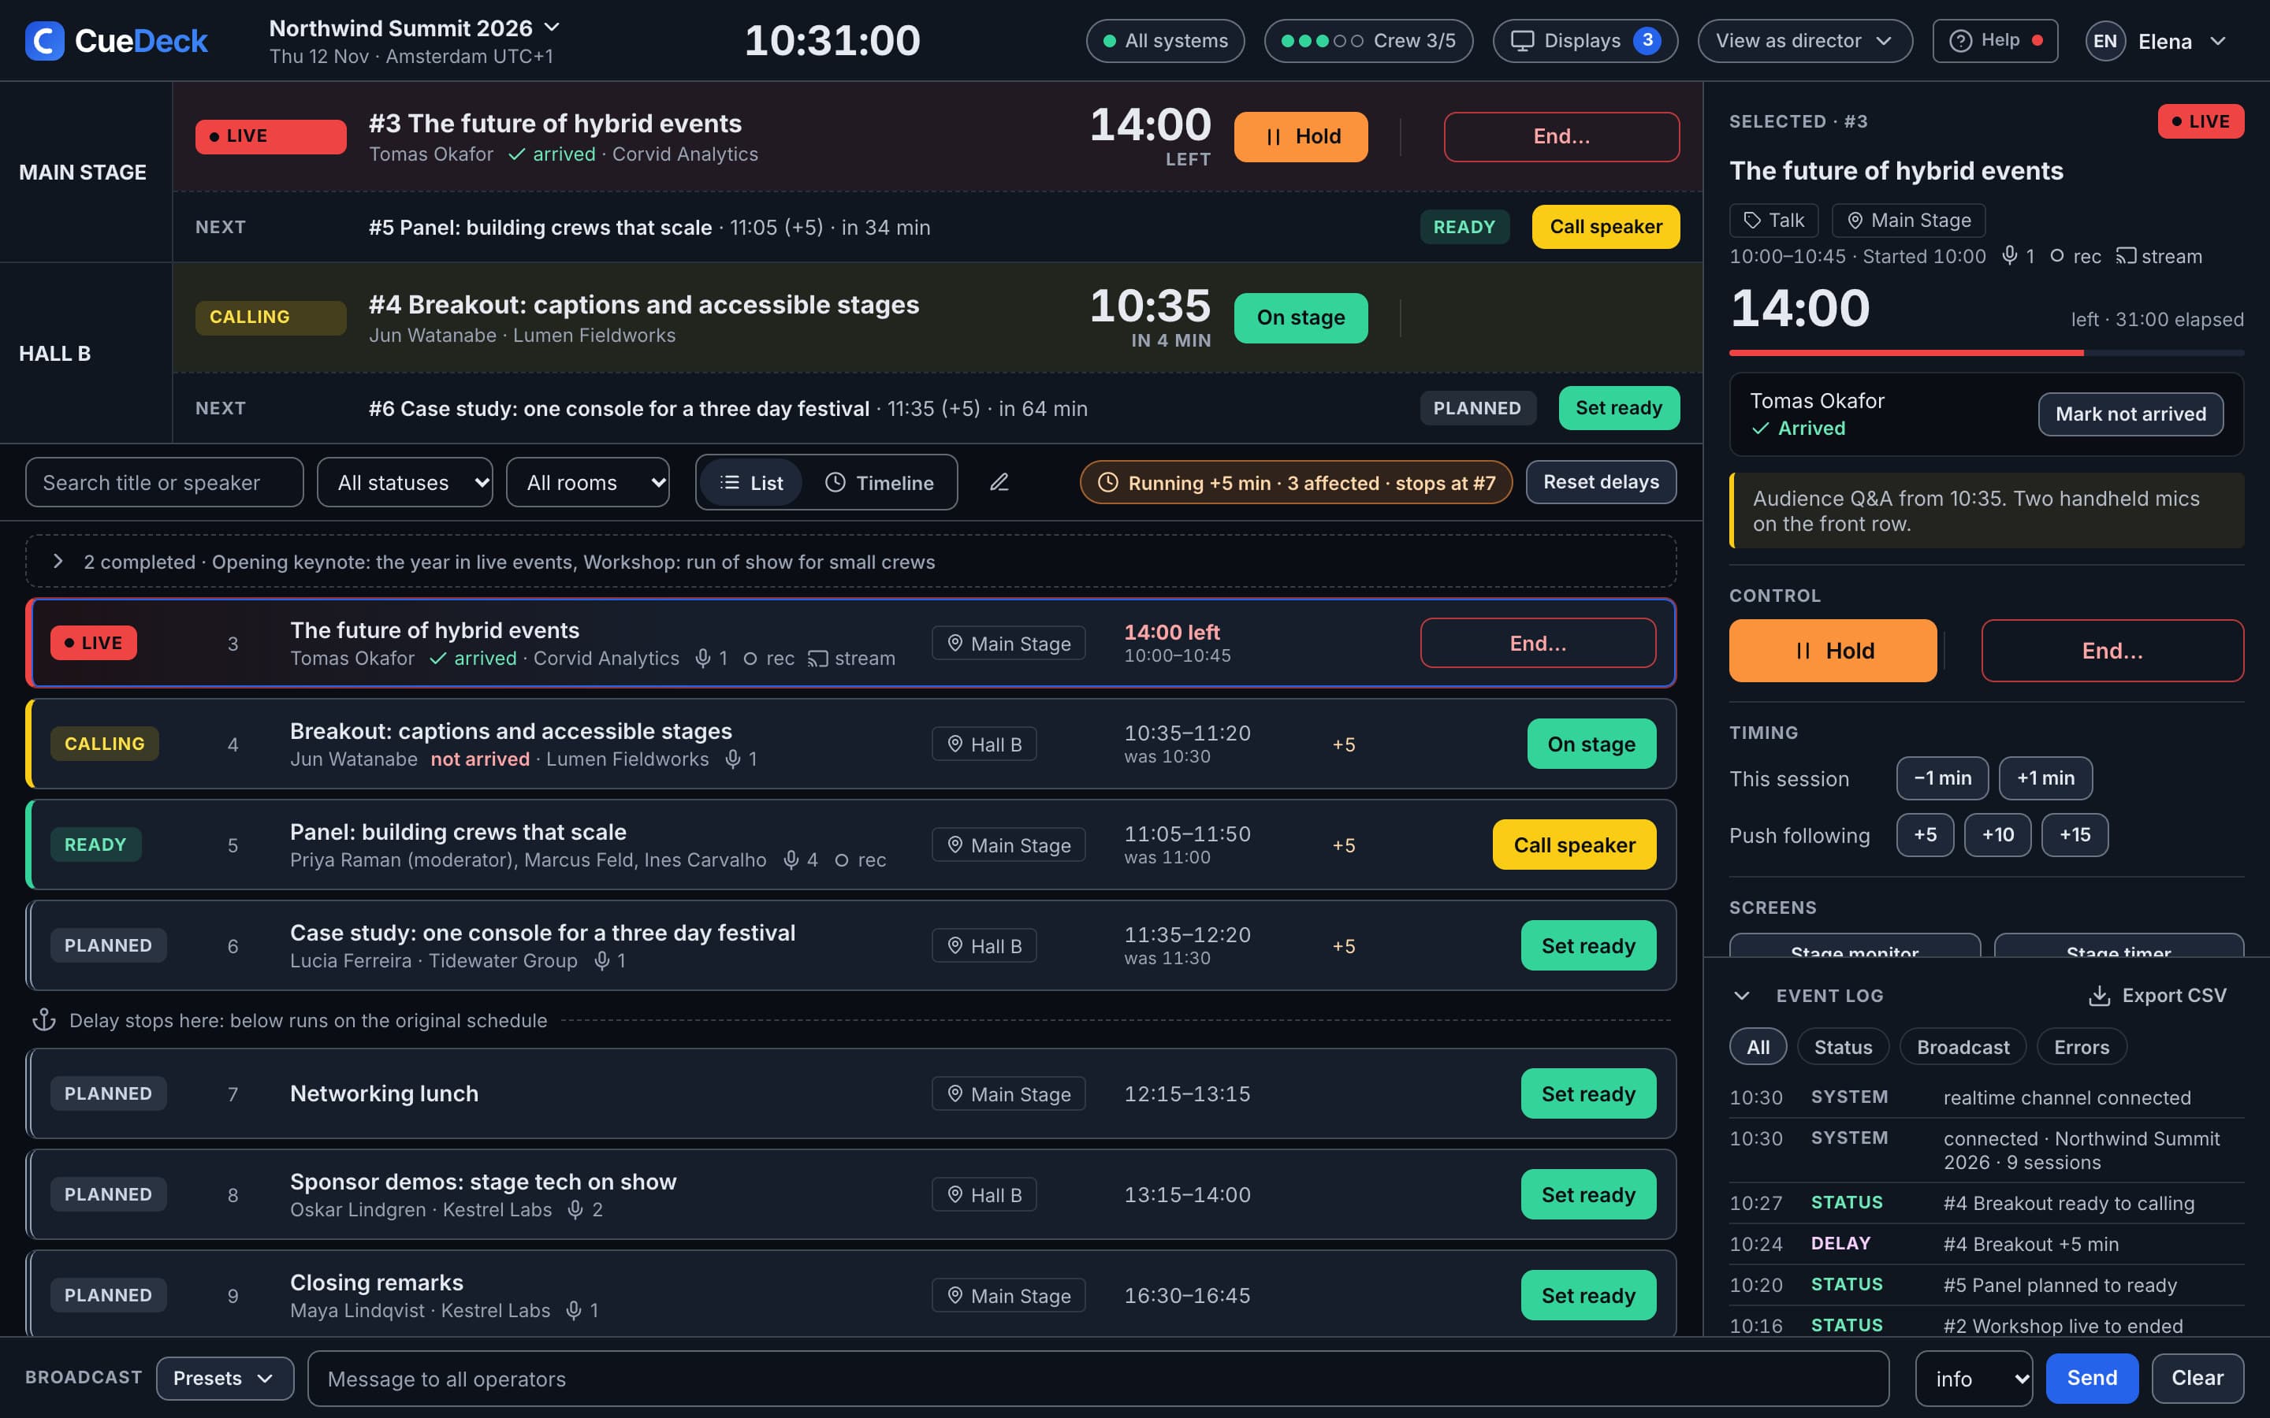Click the Displays monitor icon
This screenshot has height=1418, width=2270.
point(1523,41)
